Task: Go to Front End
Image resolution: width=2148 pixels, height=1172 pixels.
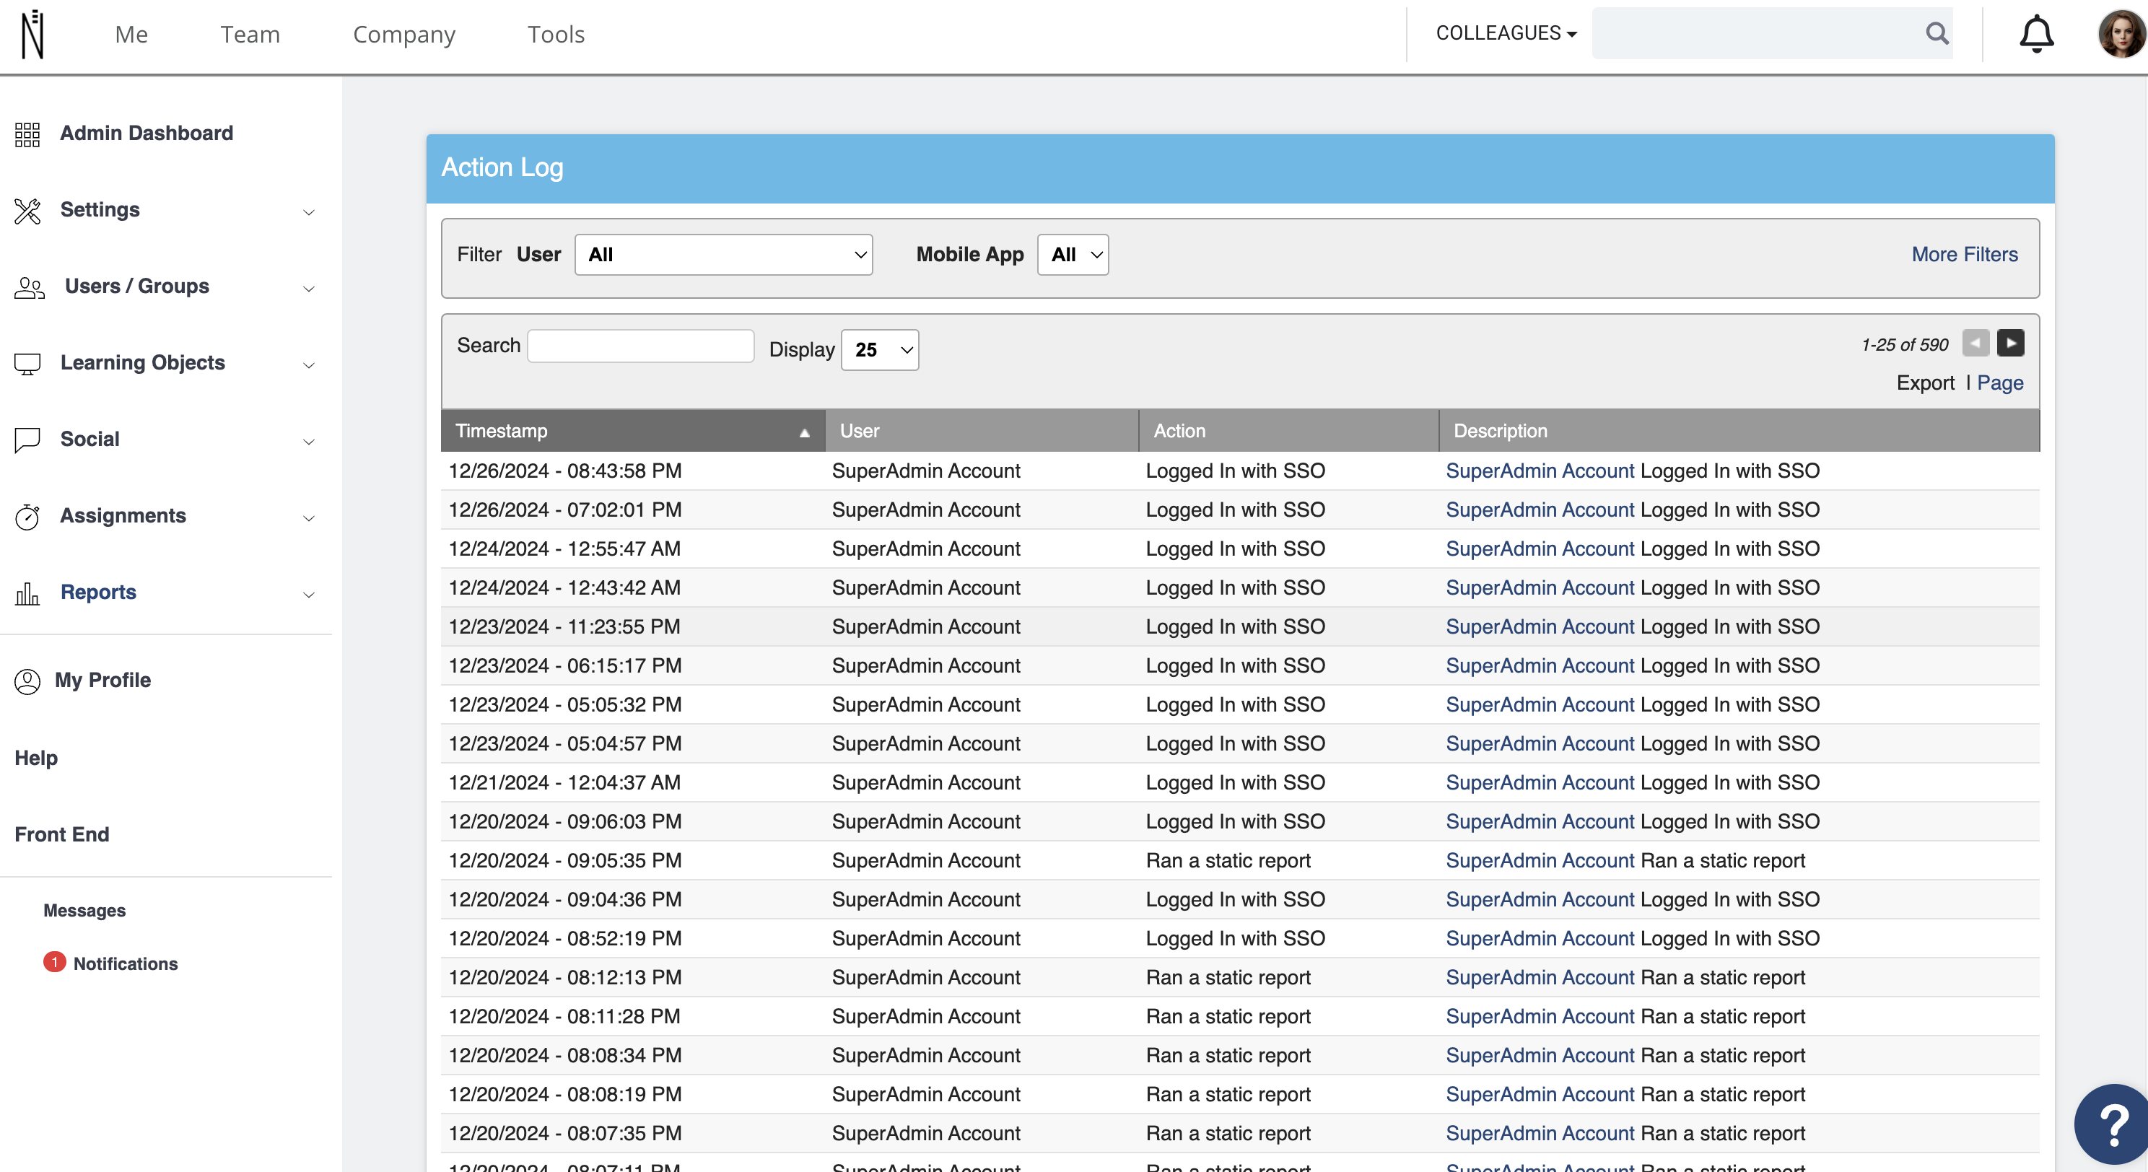Action: pos(61,834)
